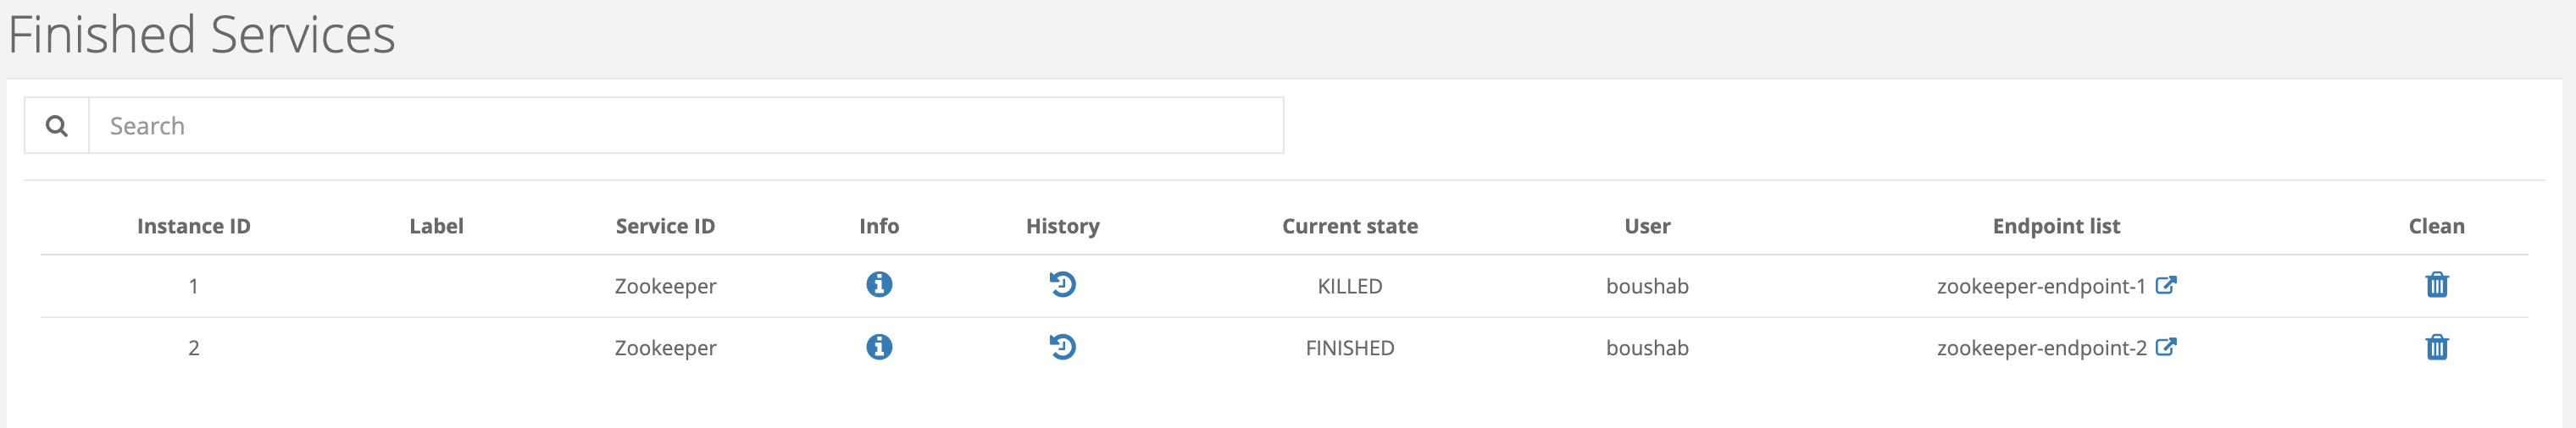Click trash icon to clean FINISHED instance
Screen dimensions: 2576x428
click(2436, 346)
